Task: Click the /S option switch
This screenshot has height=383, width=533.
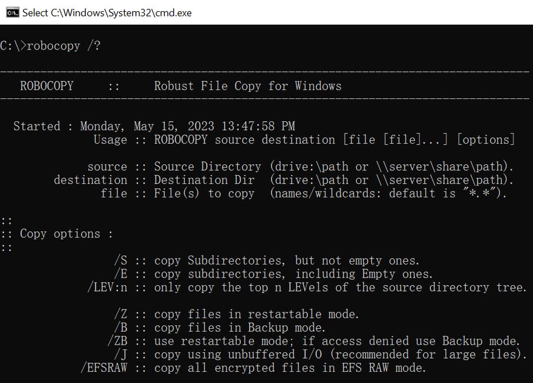Action: (121, 260)
